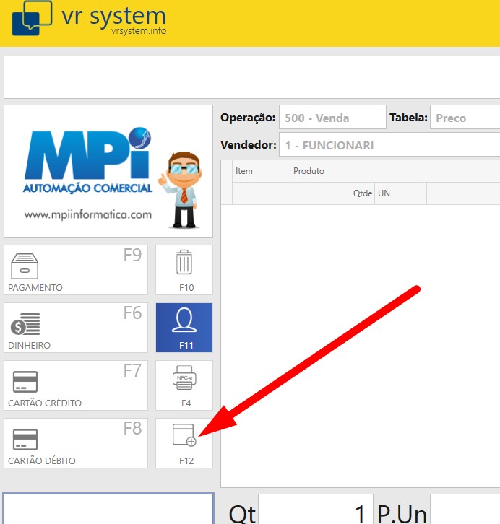
Task: Click the F4 NFC-e printer icon
Action: (184, 378)
